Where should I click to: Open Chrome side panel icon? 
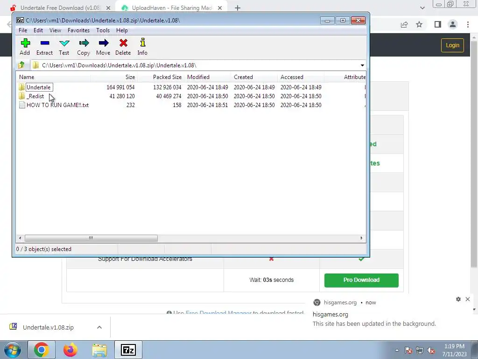[x=438, y=24]
